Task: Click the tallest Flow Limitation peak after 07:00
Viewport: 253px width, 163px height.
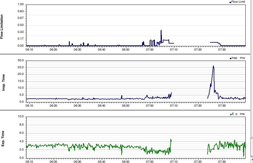Action: pyautogui.click(x=161, y=30)
